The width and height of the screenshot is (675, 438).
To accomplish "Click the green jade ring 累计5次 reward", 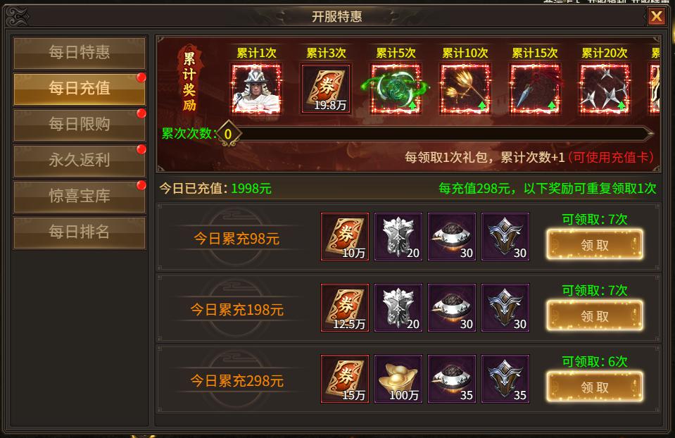I will (396, 89).
